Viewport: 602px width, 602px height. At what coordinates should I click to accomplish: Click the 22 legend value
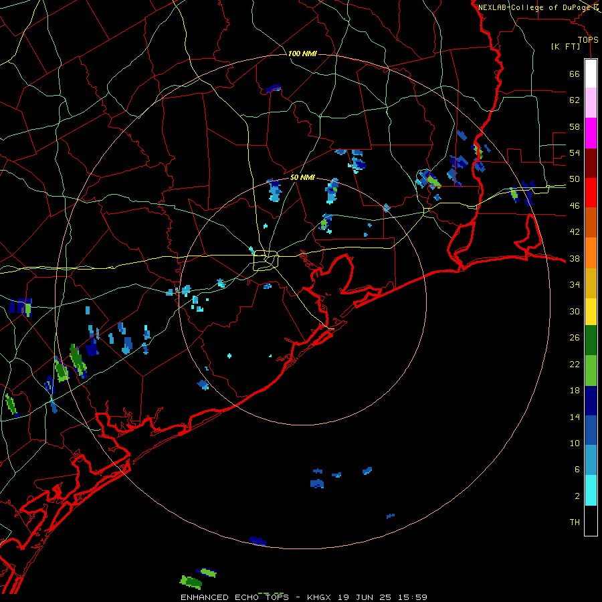pos(575,364)
